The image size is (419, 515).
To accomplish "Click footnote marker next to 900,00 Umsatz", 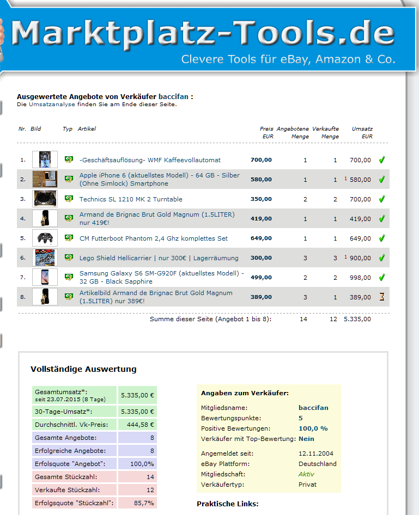I will coord(345,257).
